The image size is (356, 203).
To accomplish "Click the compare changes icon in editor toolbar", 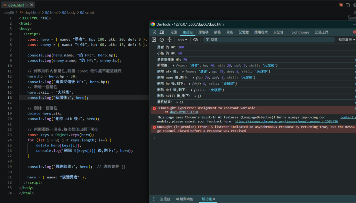I will coord(348,5).
